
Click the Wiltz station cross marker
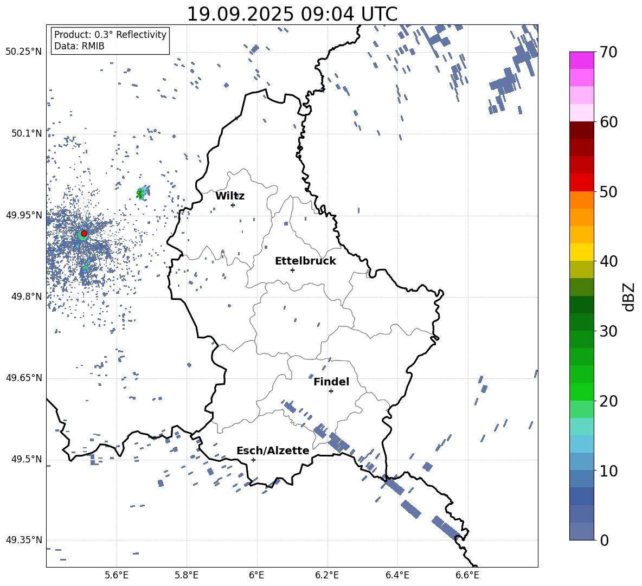tap(233, 205)
